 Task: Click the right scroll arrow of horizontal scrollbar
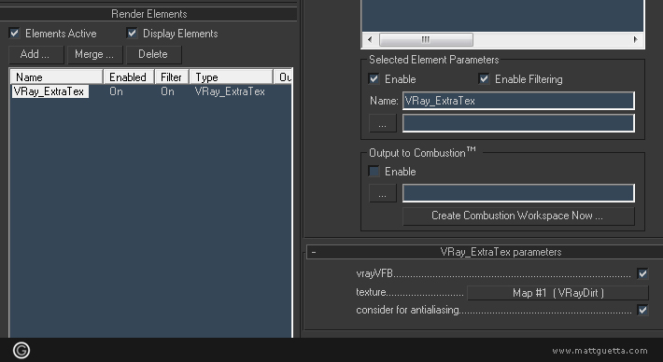click(x=635, y=40)
